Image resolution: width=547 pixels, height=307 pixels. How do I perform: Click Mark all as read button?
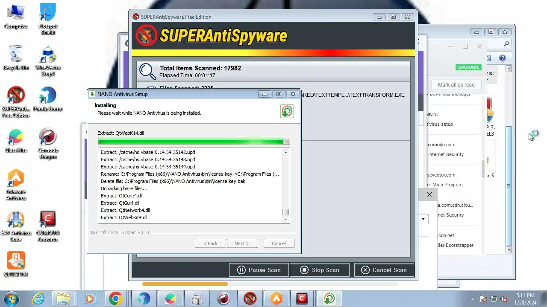tap(456, 85)
